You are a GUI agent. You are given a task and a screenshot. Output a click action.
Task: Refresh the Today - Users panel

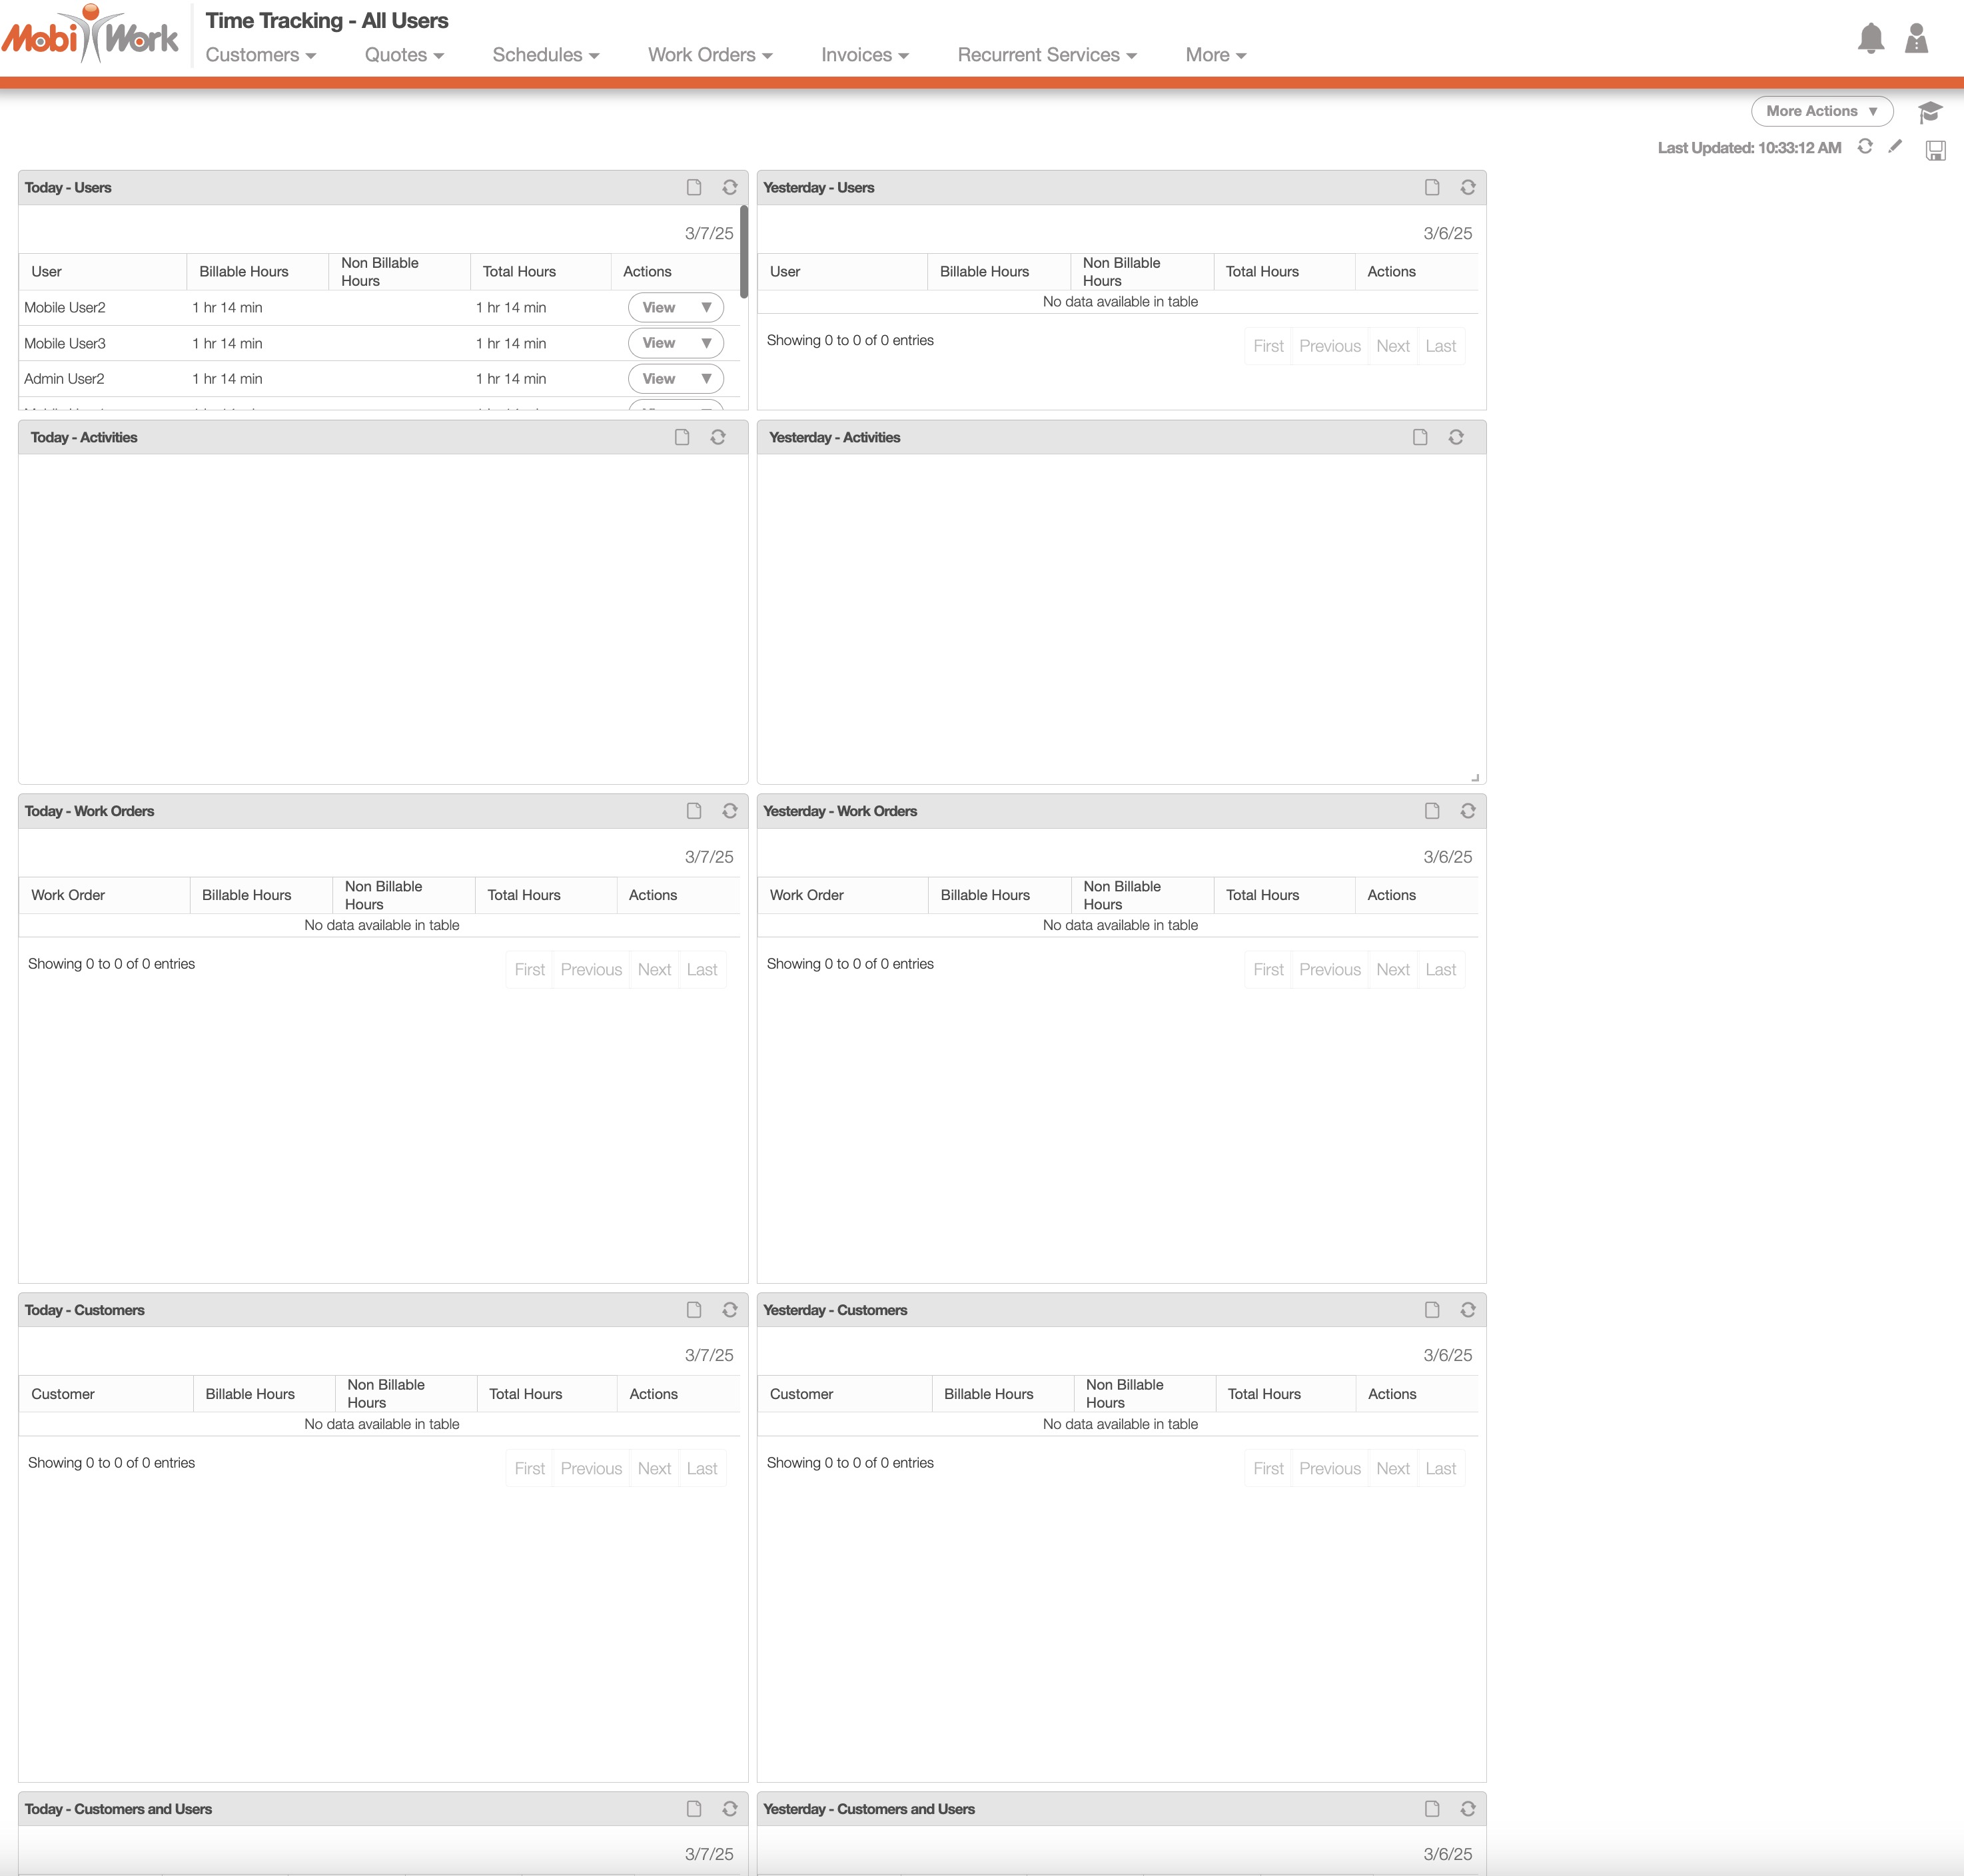point(730,188)
